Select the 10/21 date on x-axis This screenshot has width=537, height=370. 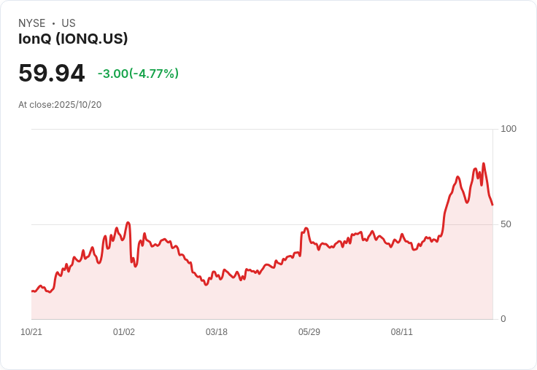coord(31,332)
